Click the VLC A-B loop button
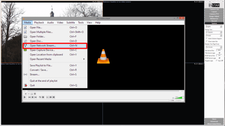The image size is (225, 126). pos(32,94)
